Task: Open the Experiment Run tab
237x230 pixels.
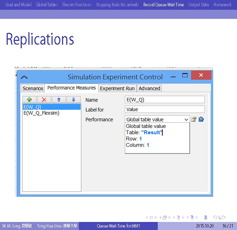Action: click(x=117, y=88)
